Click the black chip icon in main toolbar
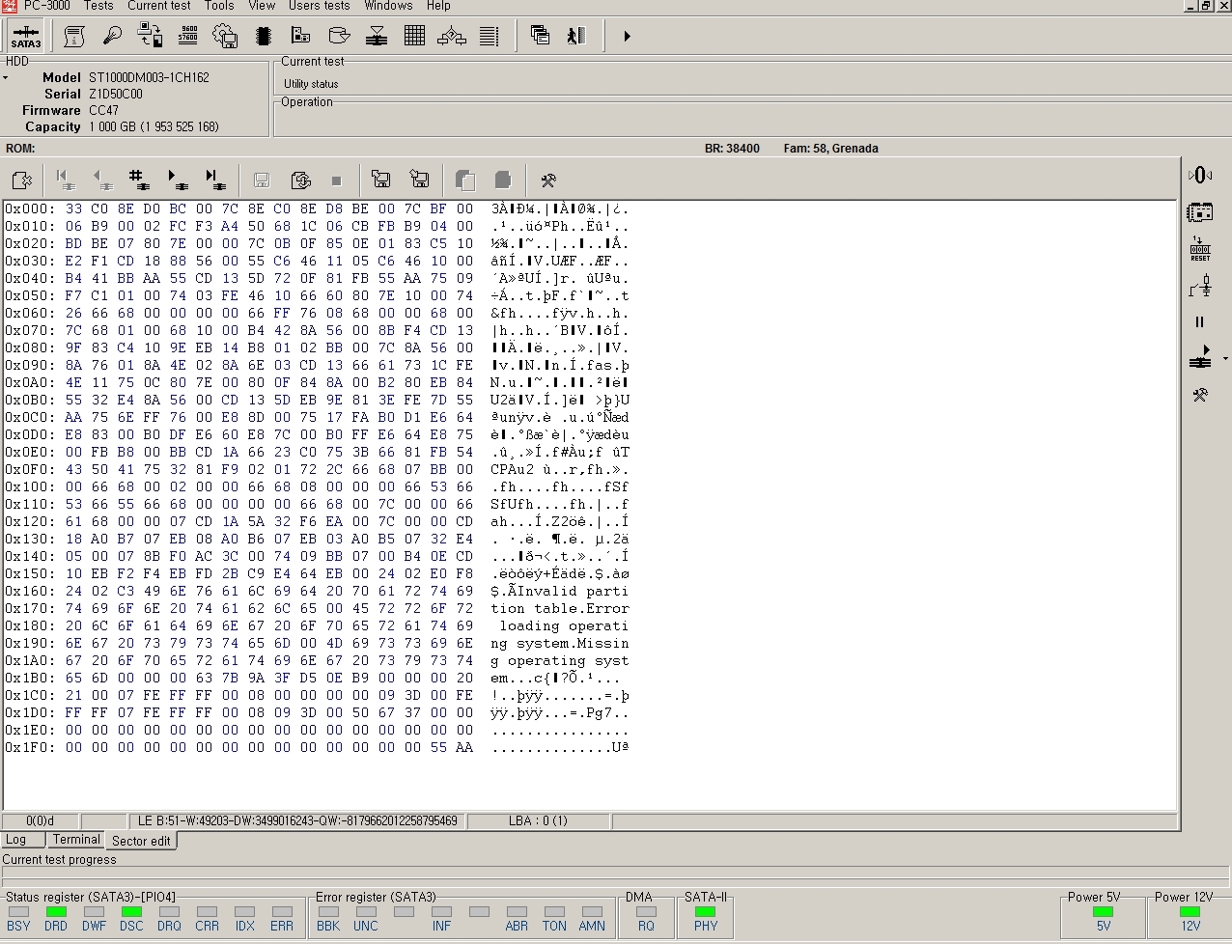Screen dimensions: 1232x944 263,37
